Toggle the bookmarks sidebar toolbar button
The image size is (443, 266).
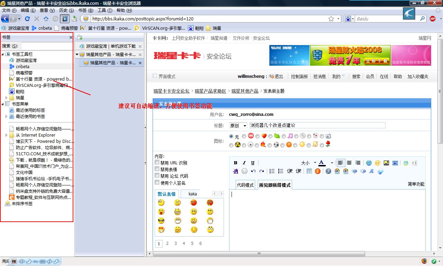(64, 19)
